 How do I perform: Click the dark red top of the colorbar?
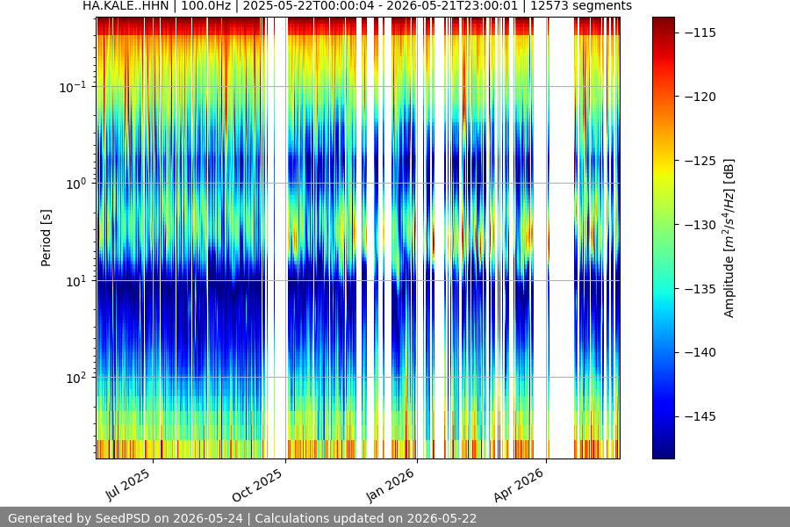(663, 23)
